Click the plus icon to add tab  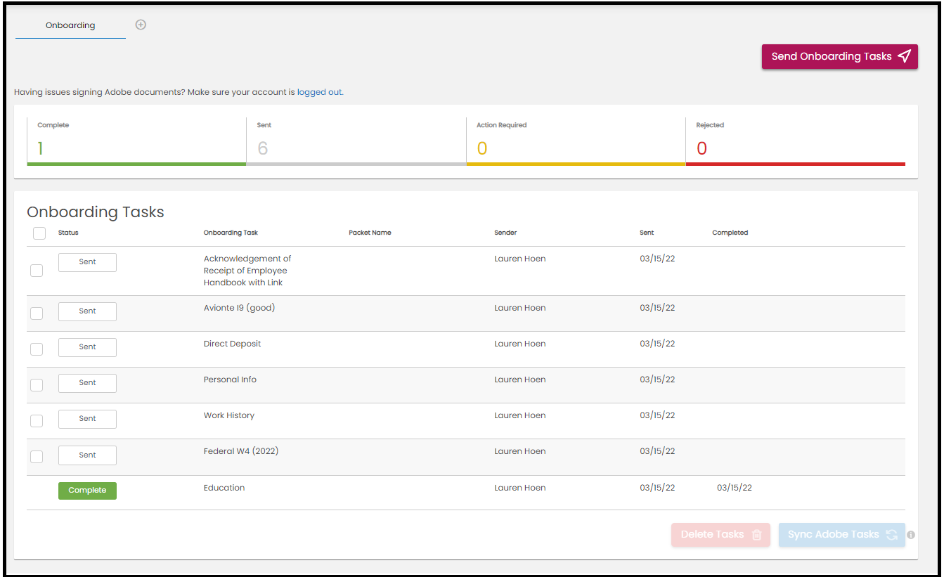tap(141, 25)
